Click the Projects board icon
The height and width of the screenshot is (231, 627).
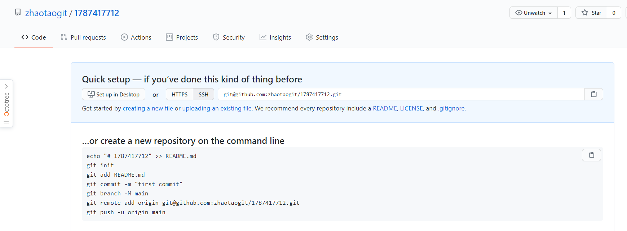(x=169, y=37)
